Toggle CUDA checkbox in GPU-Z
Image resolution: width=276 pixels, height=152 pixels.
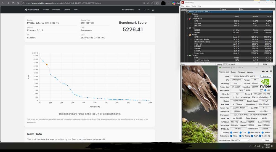[240, 132]
